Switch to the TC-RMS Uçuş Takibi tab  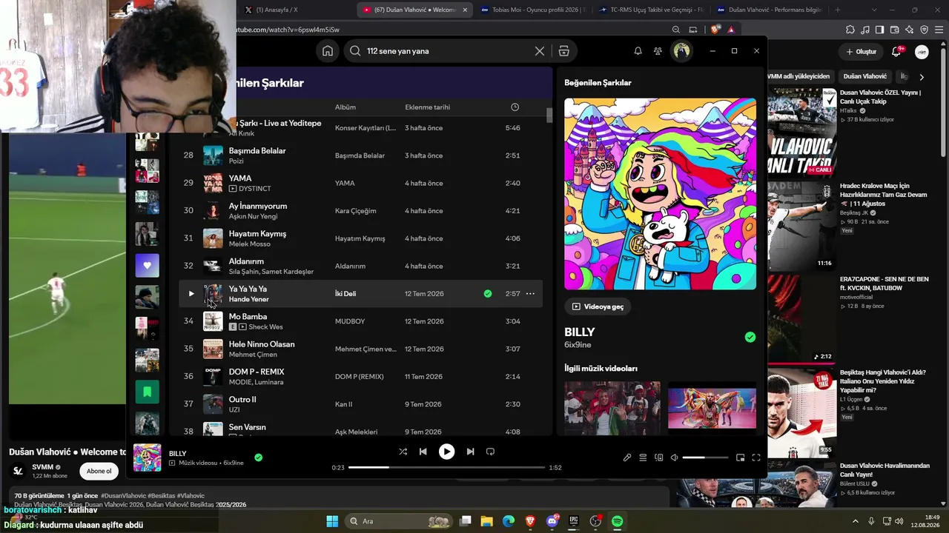[650, 10]
